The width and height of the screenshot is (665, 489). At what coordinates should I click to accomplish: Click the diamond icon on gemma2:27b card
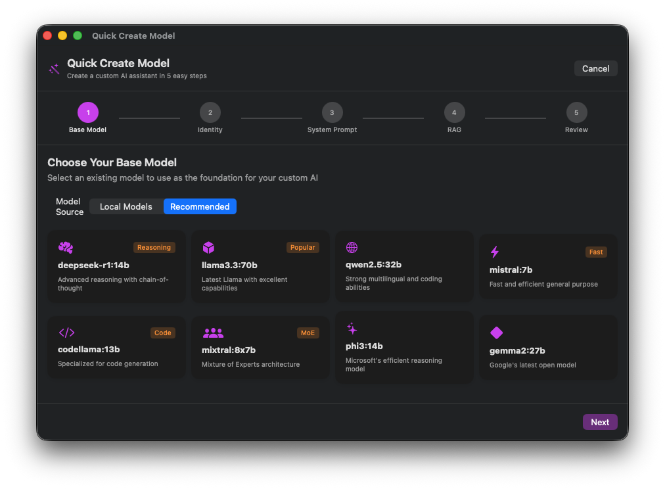496,333
